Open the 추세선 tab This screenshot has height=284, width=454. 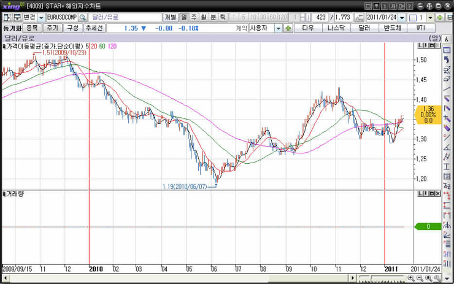click(x=94, y=28)
